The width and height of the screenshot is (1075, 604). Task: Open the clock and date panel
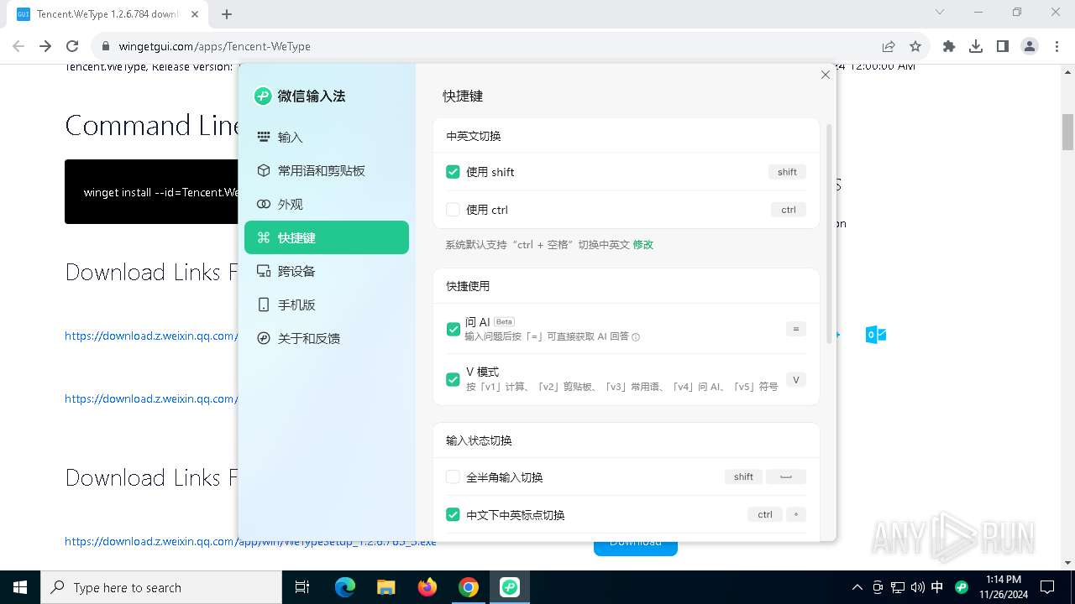[1004, 587]
